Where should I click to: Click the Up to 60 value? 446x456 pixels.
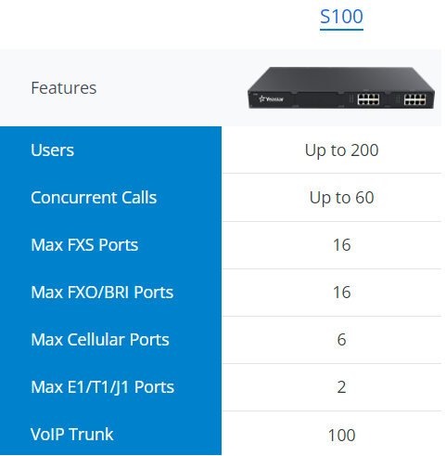click(x=341, y=198)
